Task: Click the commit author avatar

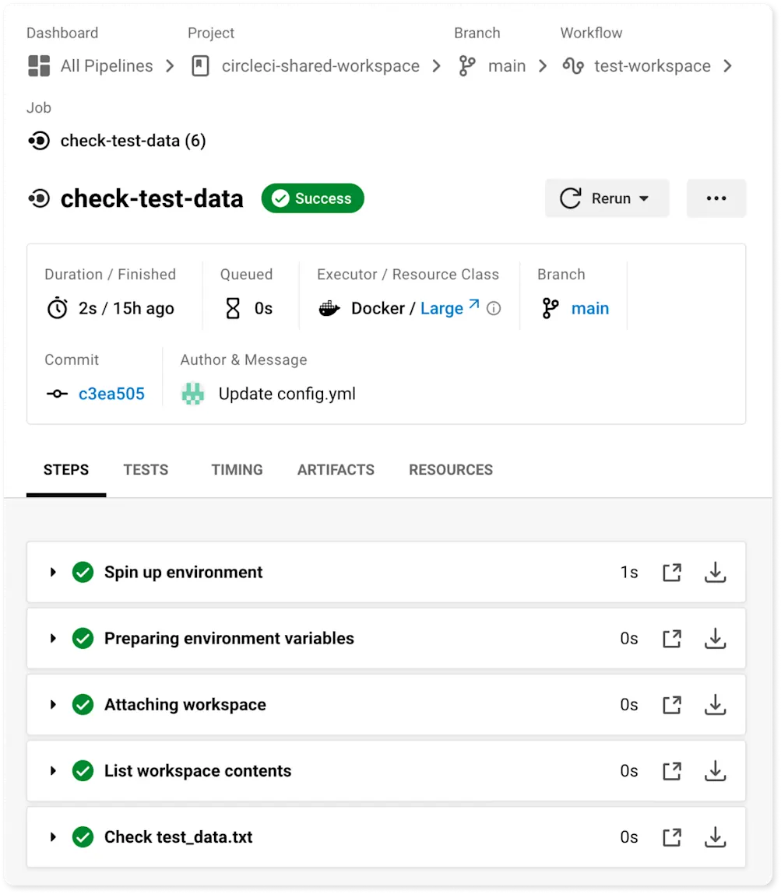Action: point(192,394)
